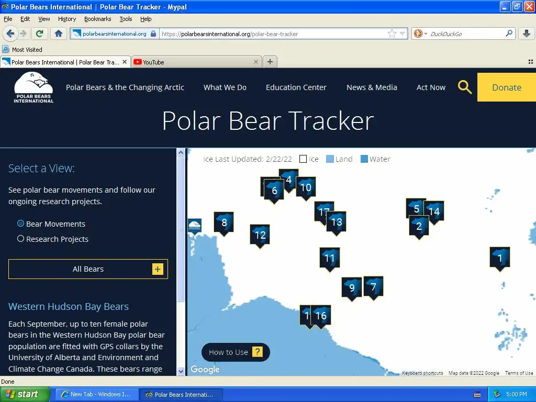
Task: Click the yellow Donate button
Action: (x=506, y=87)
